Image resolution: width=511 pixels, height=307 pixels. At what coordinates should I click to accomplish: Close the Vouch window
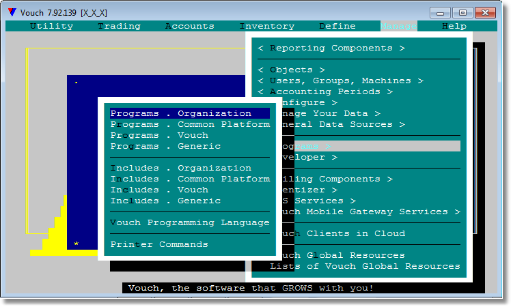[x=485, y=13]
